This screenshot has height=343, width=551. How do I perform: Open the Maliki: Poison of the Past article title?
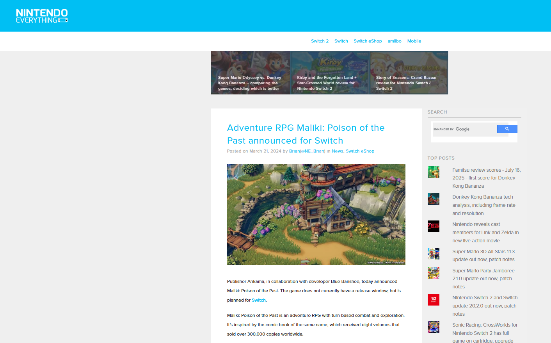click(x=306, y=134)
